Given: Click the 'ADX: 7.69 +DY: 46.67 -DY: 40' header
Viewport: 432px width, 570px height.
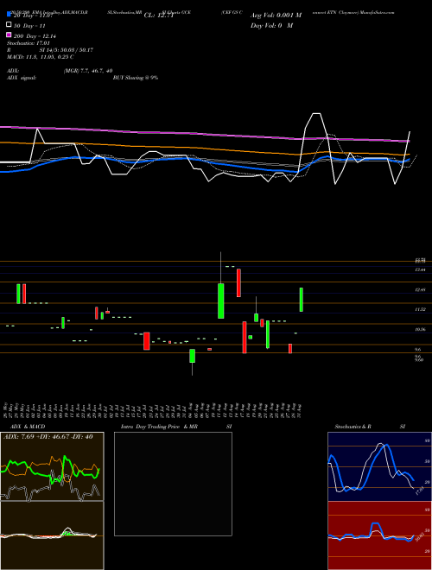Looking at the screenshot, I should [x=48, y=437].
